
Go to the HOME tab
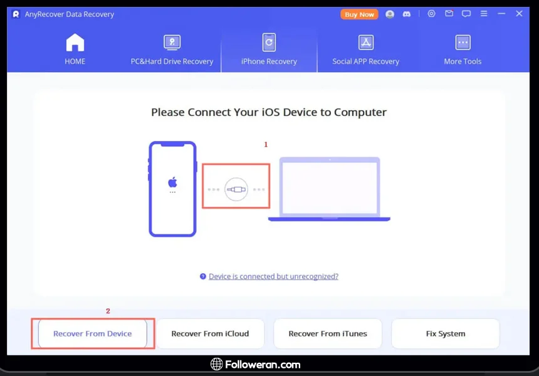[75, 50]
